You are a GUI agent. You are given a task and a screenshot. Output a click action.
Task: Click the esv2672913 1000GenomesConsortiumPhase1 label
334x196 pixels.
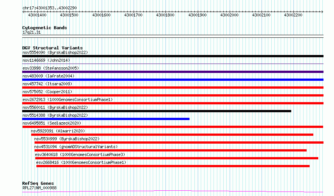pyautogui.click(x=68, y=99)
